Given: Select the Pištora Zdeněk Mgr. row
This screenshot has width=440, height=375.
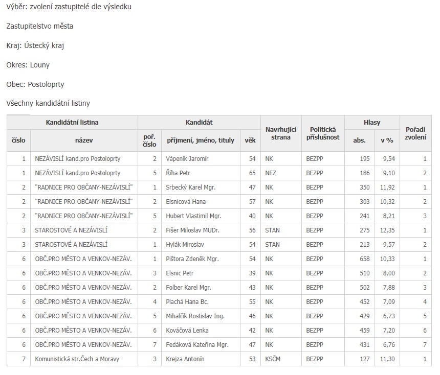Looking at the screenshot, I should 219,259.
